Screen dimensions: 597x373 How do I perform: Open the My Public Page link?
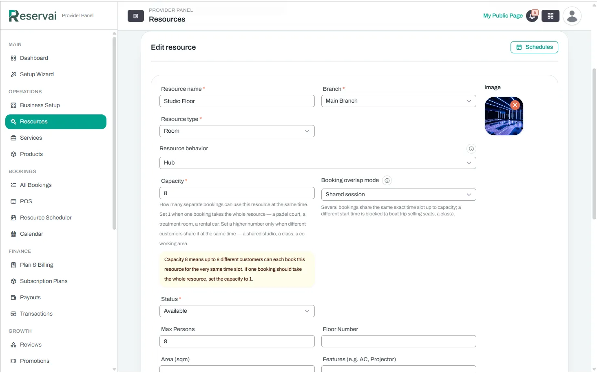point(503,15)
